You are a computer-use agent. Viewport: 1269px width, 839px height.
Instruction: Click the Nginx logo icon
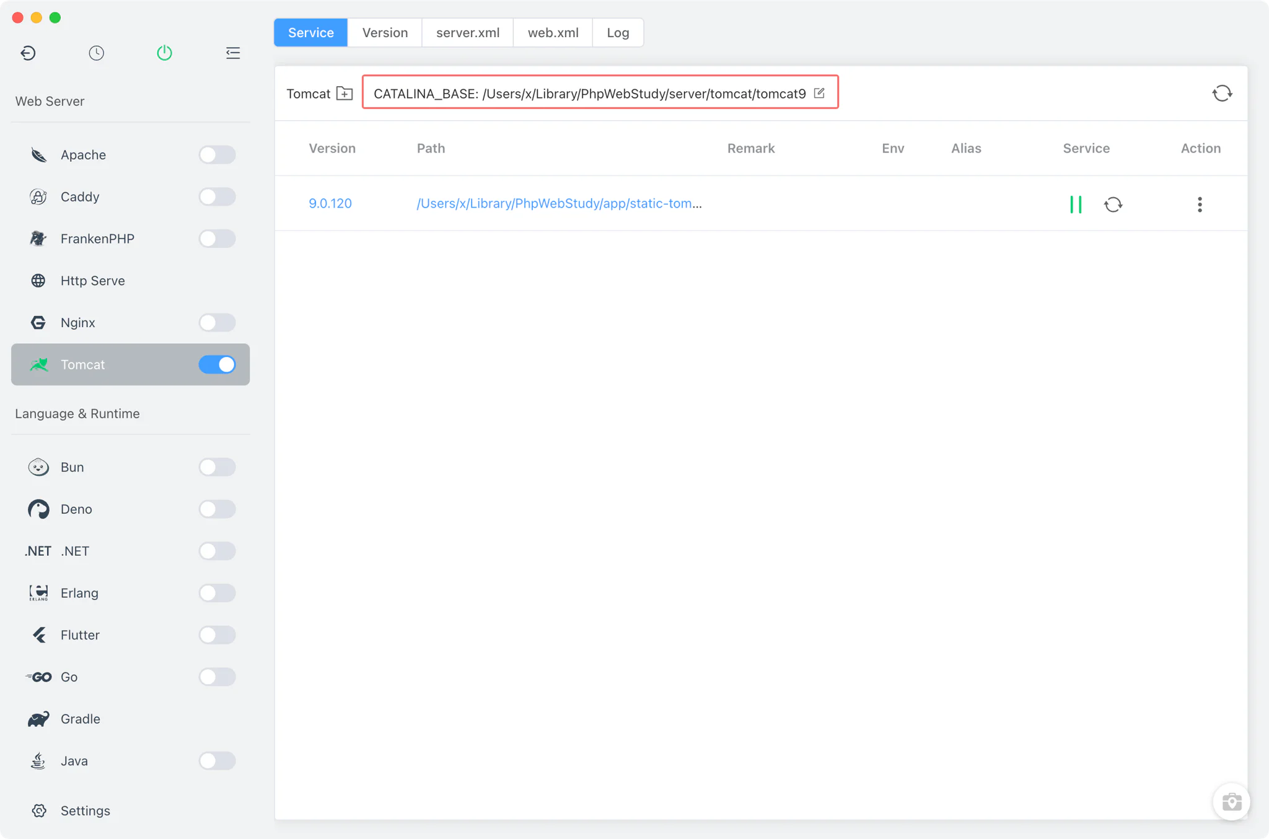(x=38, y=322)
